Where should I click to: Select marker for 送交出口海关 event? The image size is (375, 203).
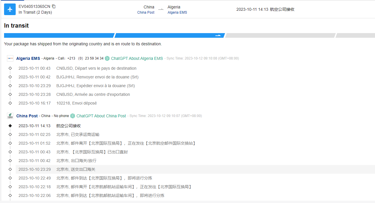[10, 169]
